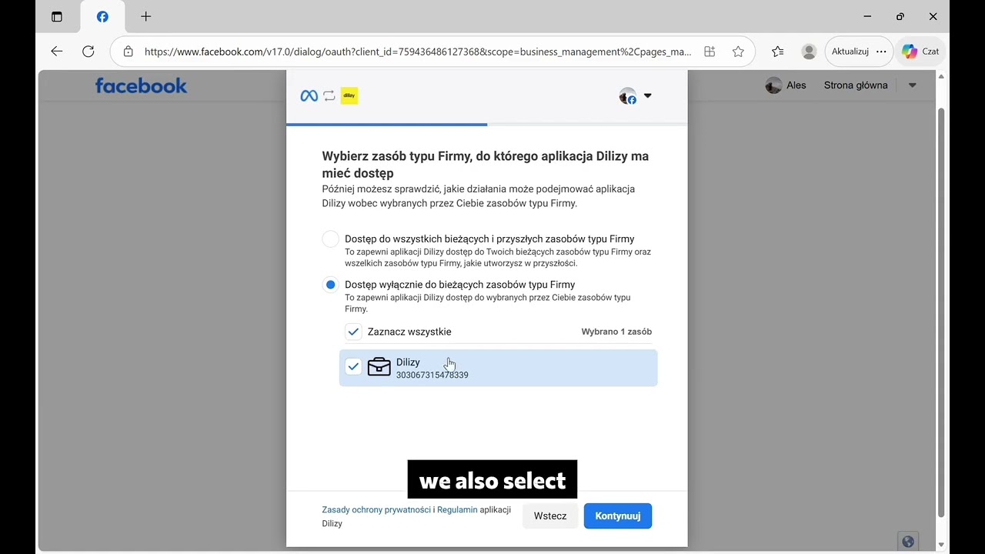Select access to all current and future assets
The height and width of the screenshot is (554, 985).
pos(330,239)
